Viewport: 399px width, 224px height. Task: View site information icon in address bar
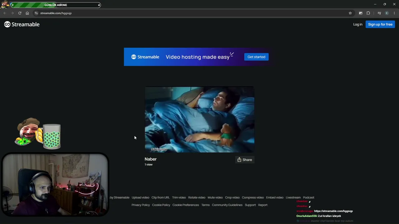point(36,13)
